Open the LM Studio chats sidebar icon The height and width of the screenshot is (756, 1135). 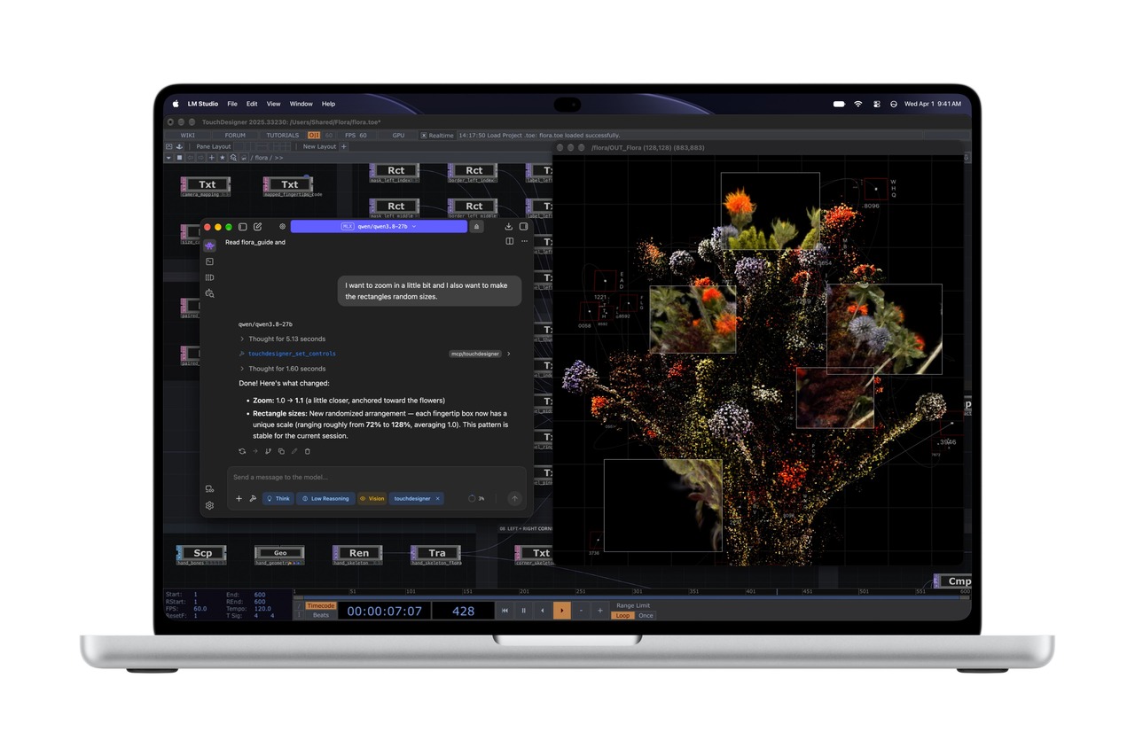click(x=209, y=246)
